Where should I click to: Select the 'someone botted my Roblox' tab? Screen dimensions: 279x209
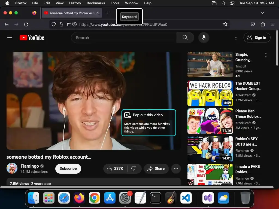(x=72, y=13)
